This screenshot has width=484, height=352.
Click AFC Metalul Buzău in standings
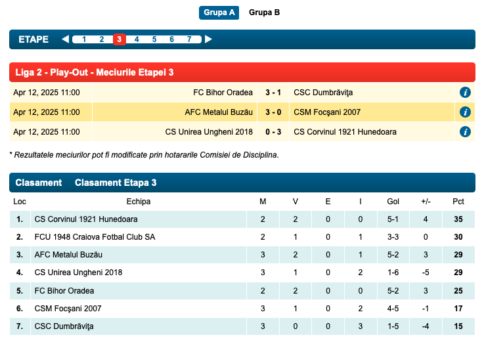click(x=68, y=255)
